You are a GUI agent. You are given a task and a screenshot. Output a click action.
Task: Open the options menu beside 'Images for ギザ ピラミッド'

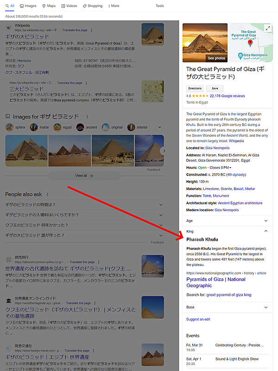pos(87,116)
